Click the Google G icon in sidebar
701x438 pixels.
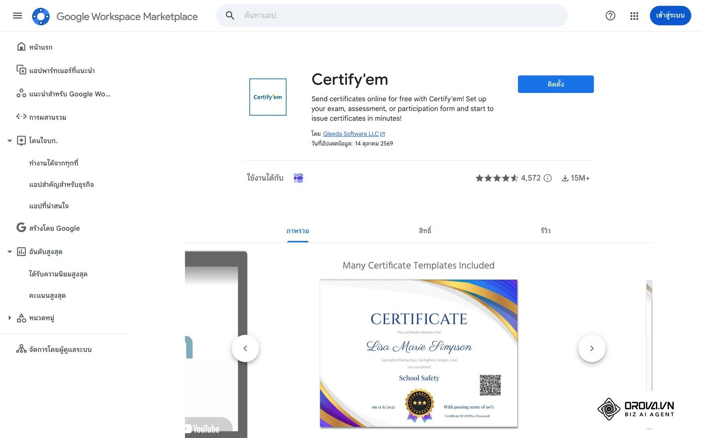[21, 227]
